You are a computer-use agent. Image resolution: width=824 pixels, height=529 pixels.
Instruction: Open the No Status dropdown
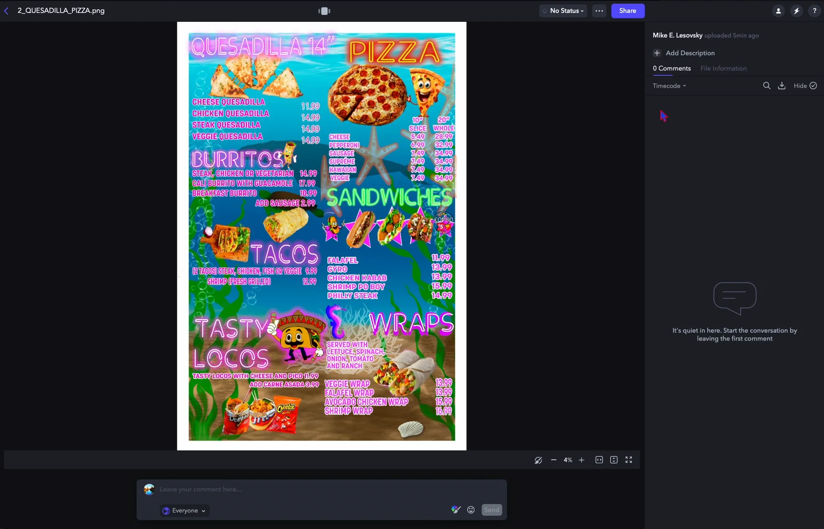[563, 11]
